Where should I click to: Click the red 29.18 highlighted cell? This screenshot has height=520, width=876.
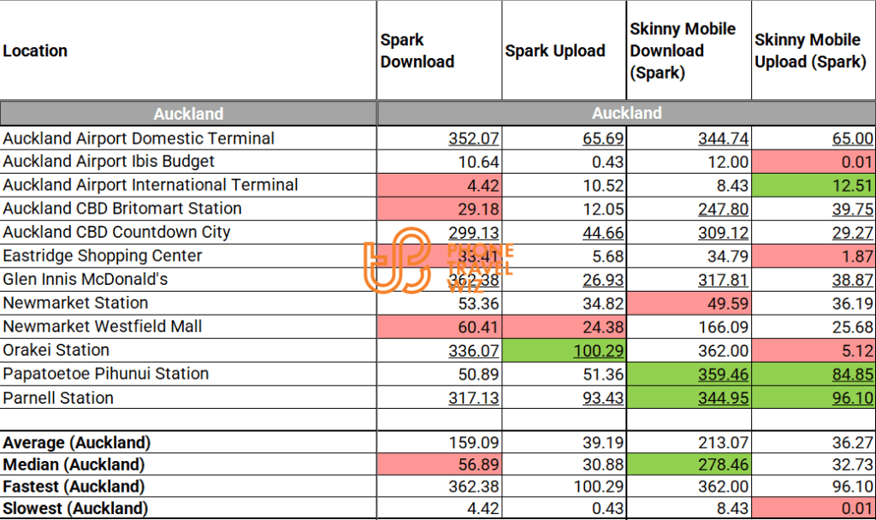(x=480, y=209)
